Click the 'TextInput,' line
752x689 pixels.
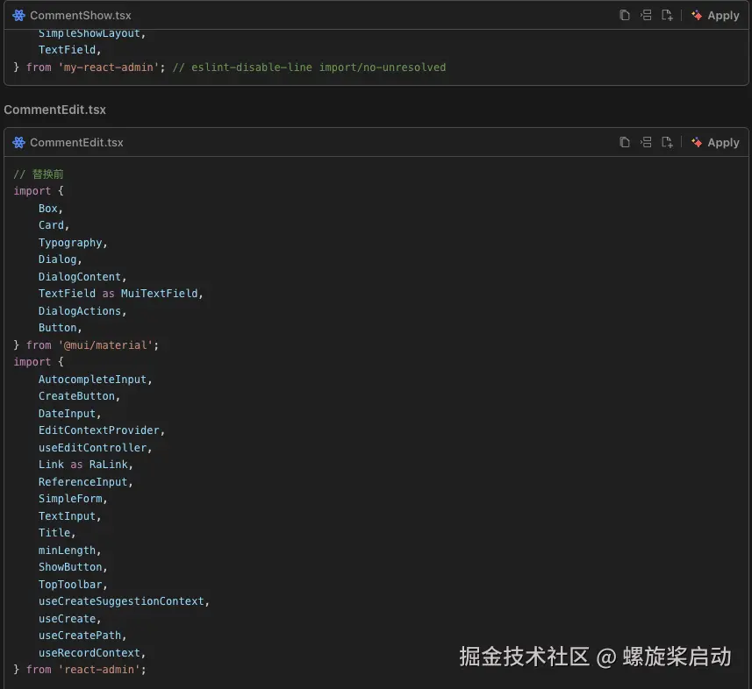coord(69,516)
